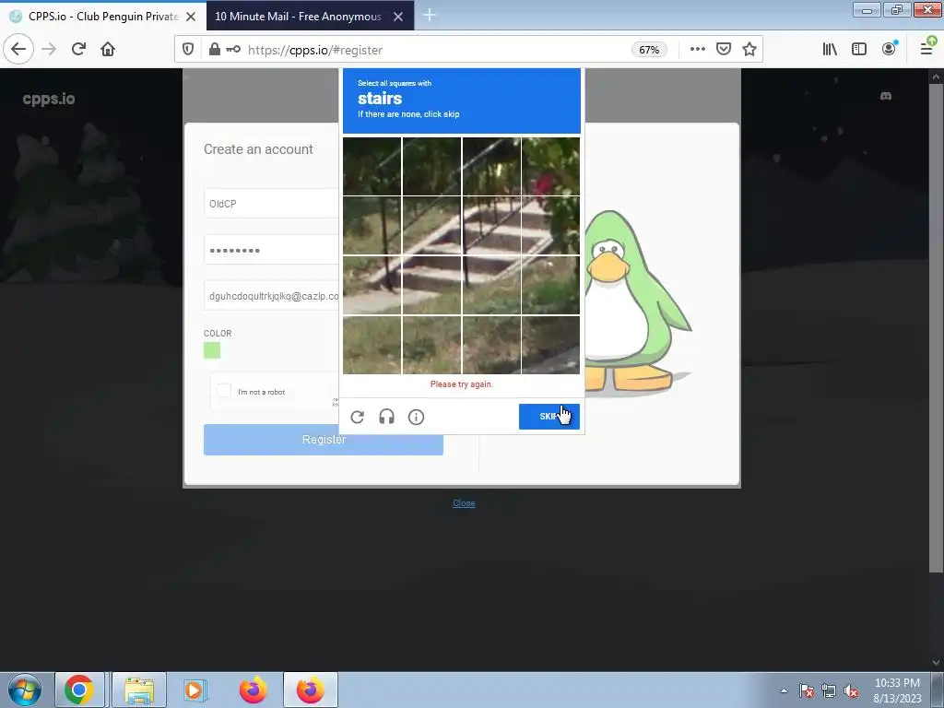Open a new browser tab
The image size is (944, 708).
coord(430,15)
